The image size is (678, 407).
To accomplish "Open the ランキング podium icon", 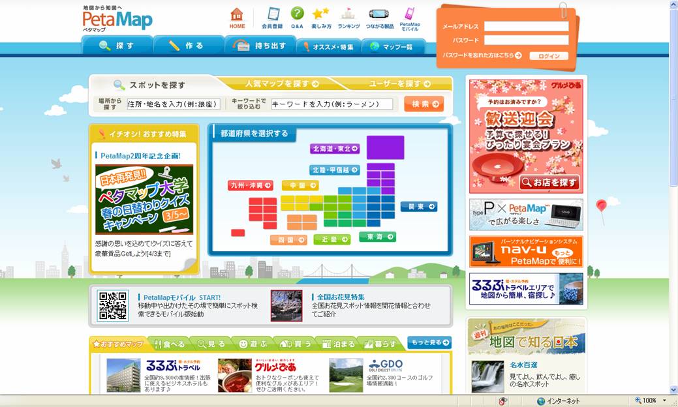I will 348,14.
